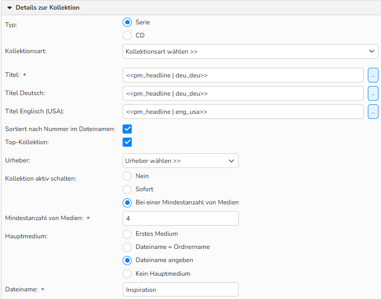Choose Dateiname = Ordnername option
Viewport: 381px width, 299px height.
click(127, 247)
